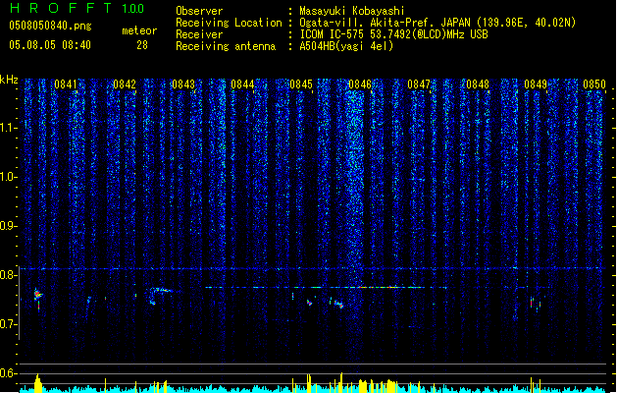The width and height of the screenshot is (617, 393).
Task: Select the ICOM IC-575 53.7492 MHz USB text
Action: [x=394, y=34]
